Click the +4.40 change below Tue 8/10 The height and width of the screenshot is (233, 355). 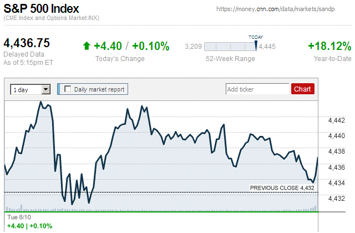pos(14,226)
